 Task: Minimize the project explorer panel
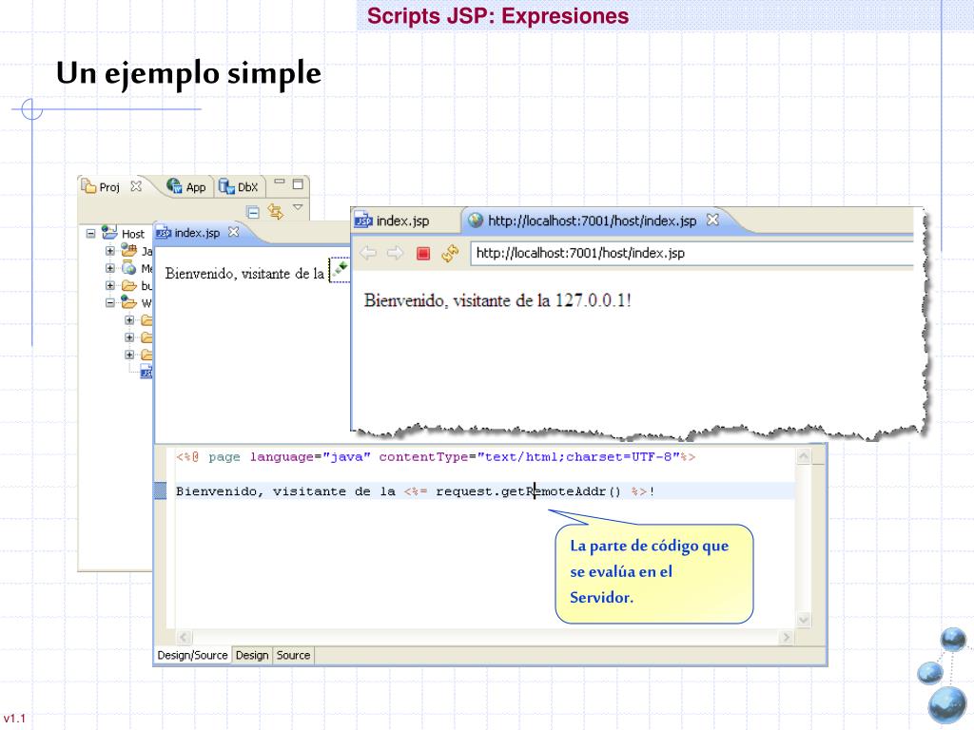(280, 182)
